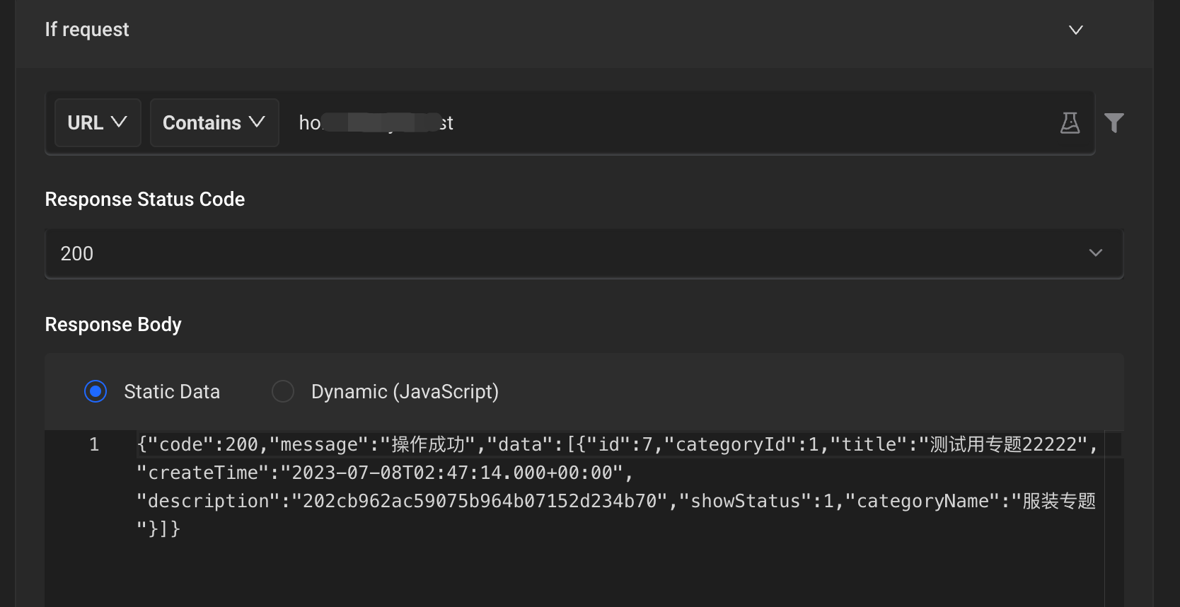The height and width of the screenshot is (607, 1180).
Task: Open the Contains operator dropdown
Action: [214, 123]
